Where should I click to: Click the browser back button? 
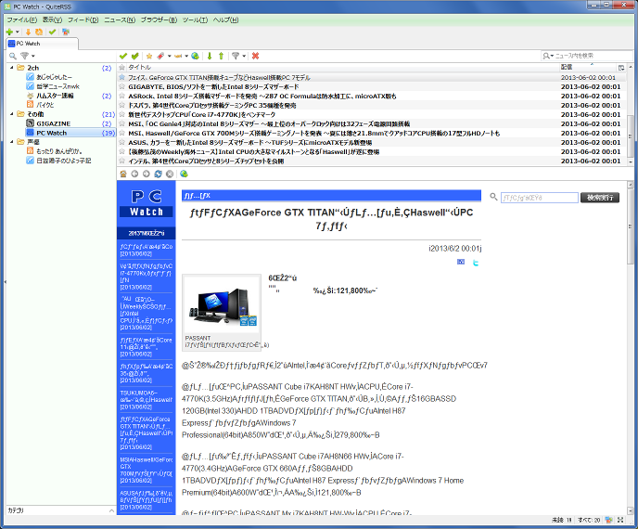(134, 174)
